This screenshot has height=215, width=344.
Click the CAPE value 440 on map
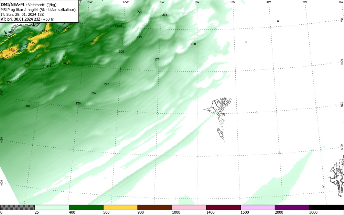point(9,82)
